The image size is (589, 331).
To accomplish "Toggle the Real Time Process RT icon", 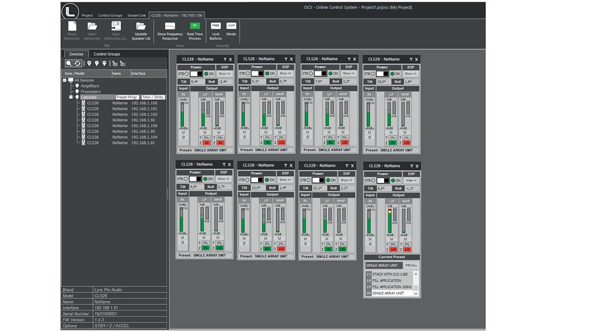I will (194, 26).
